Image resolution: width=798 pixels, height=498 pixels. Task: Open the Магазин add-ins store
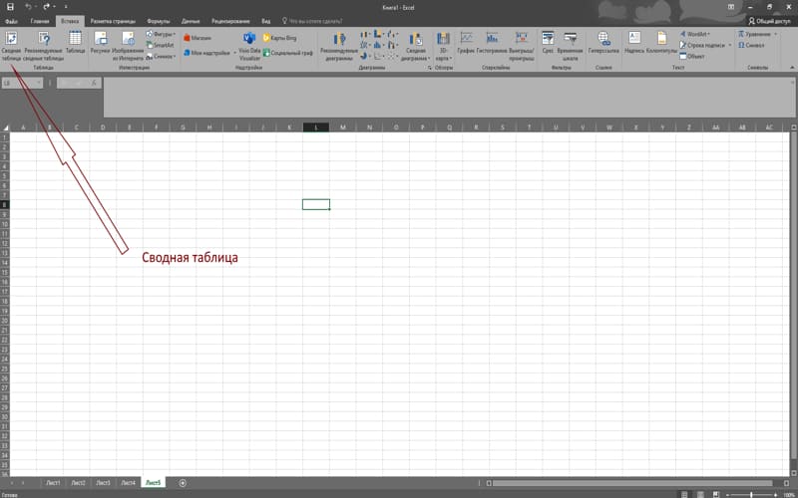tap(198, 38)
